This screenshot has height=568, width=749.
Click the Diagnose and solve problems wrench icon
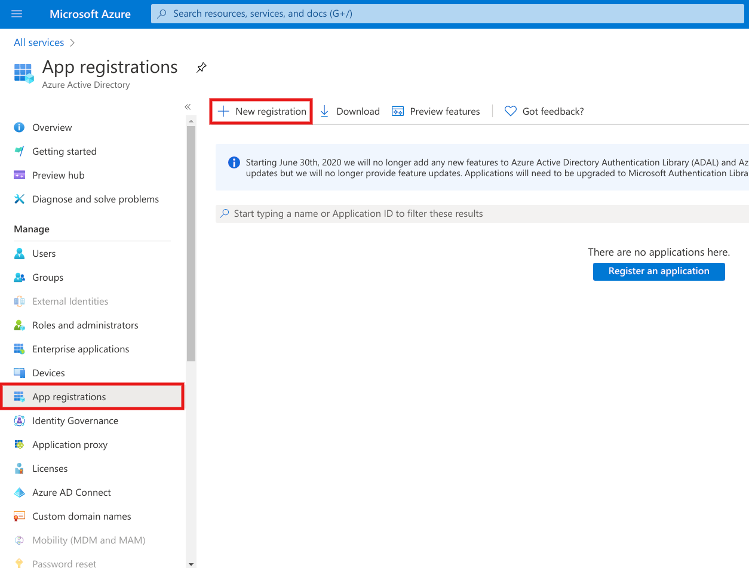pyautogui.click(x=19, y=199)
